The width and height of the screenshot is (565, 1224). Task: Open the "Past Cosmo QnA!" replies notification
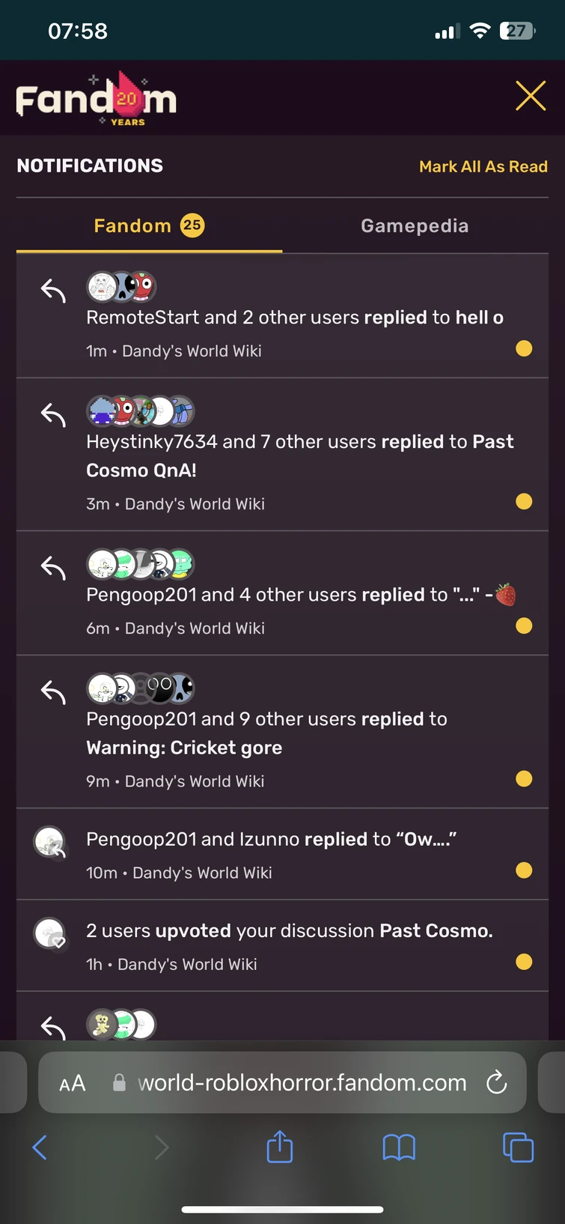(299, 455)
